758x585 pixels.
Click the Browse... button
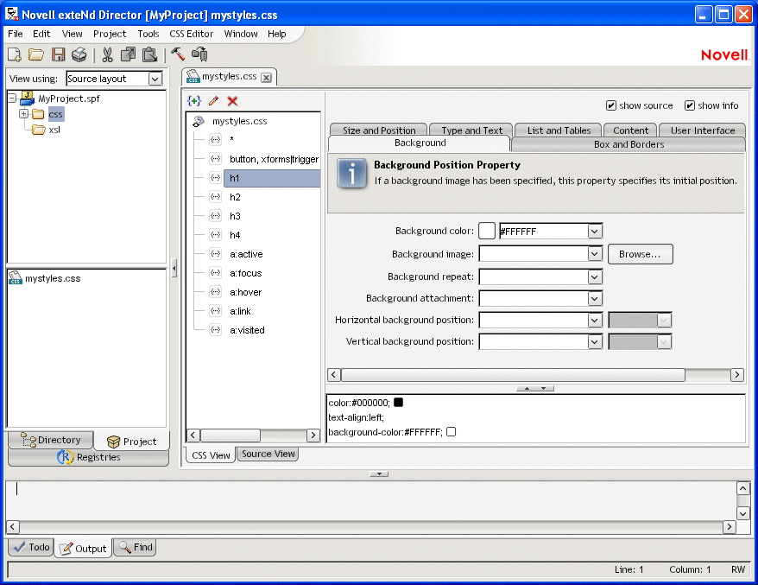(x=640, y=254)
